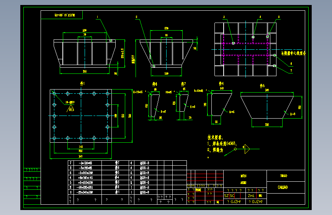Screen dimensions: 332x215
Task: Click the GJZH cell at the title block bottom
Action: click(235, 202)
